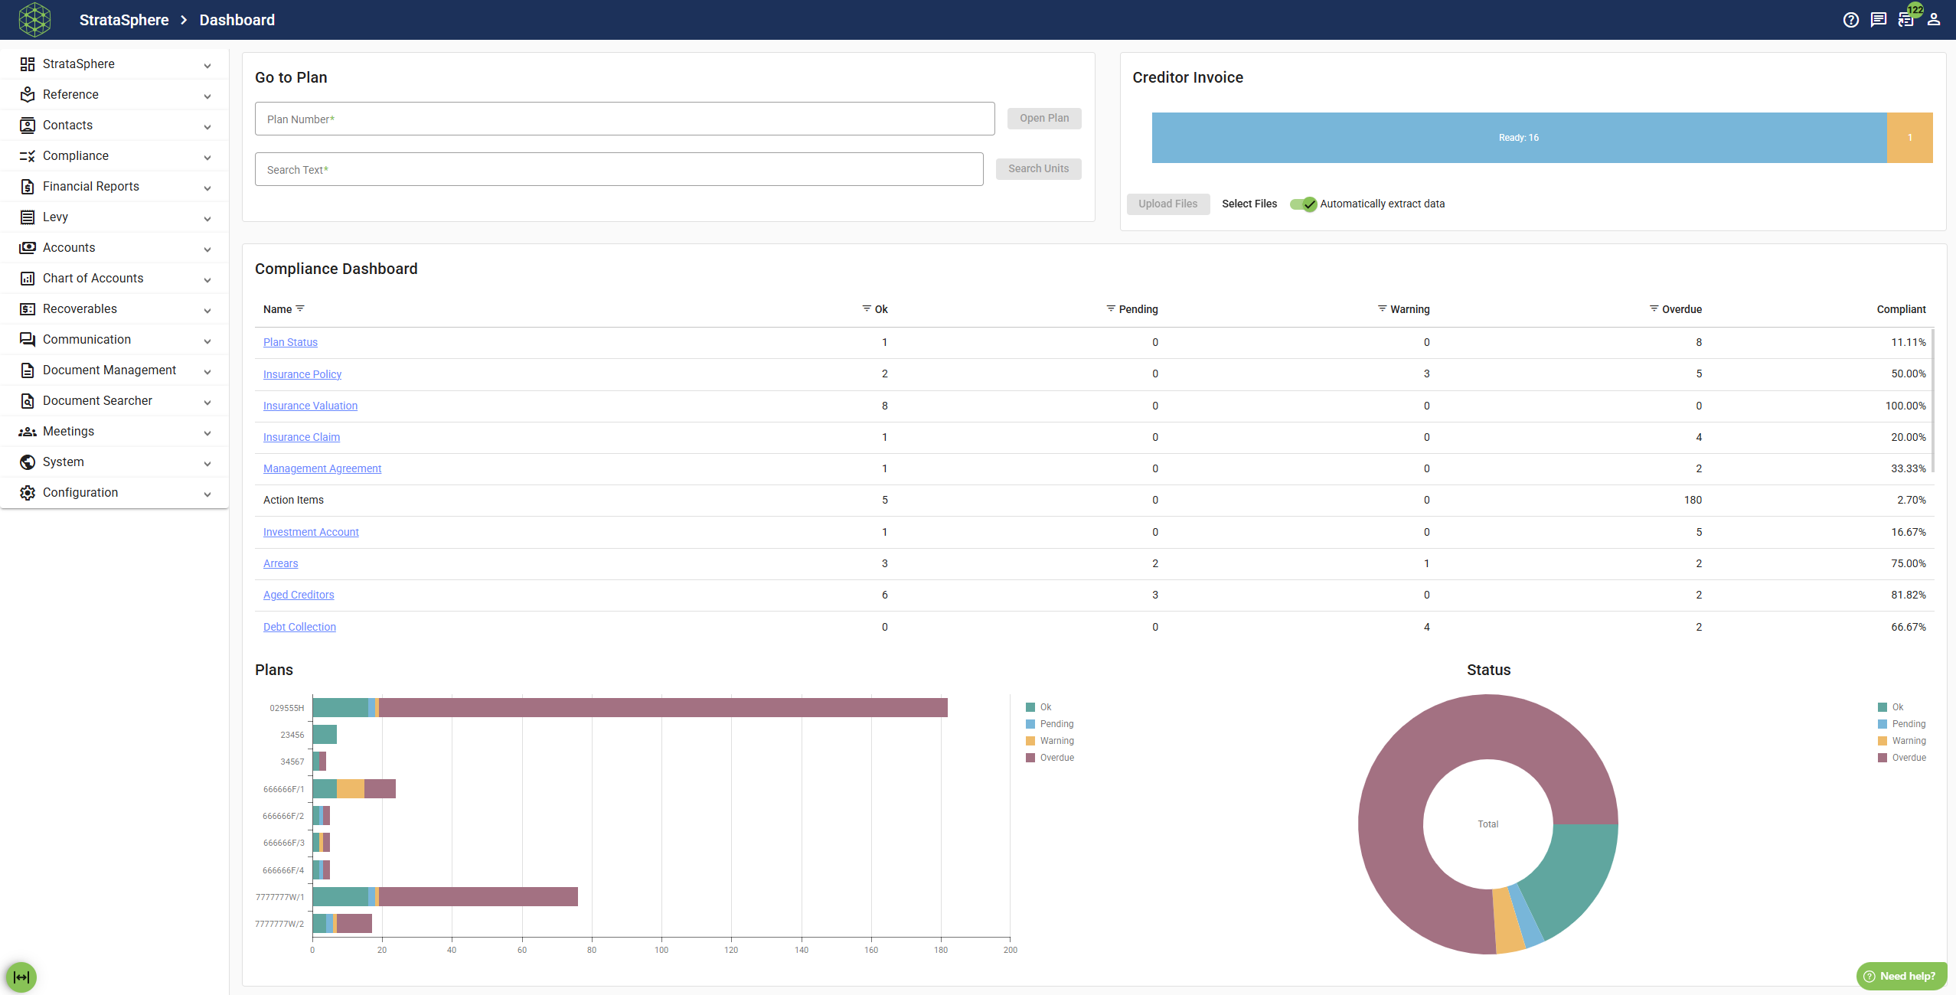Image resolution: width=1956 pixels, height=995 pixels.
Task: Click the Ready: 16 blue bar
Action: coord(1519,138)
